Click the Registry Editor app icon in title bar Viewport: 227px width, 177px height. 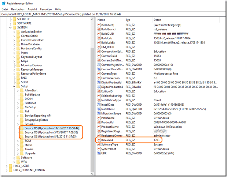(x=4, y=3)
